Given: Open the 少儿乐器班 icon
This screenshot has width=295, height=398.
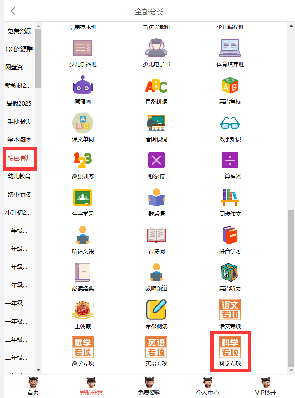Looking at the screenshot, I should click(x=83, y=48).
